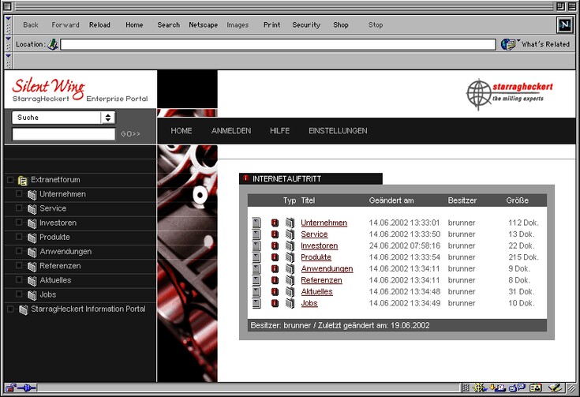Open the Suche dropdown selector
The height and width of the screenshot is (397, 580).
click(64, 118)
